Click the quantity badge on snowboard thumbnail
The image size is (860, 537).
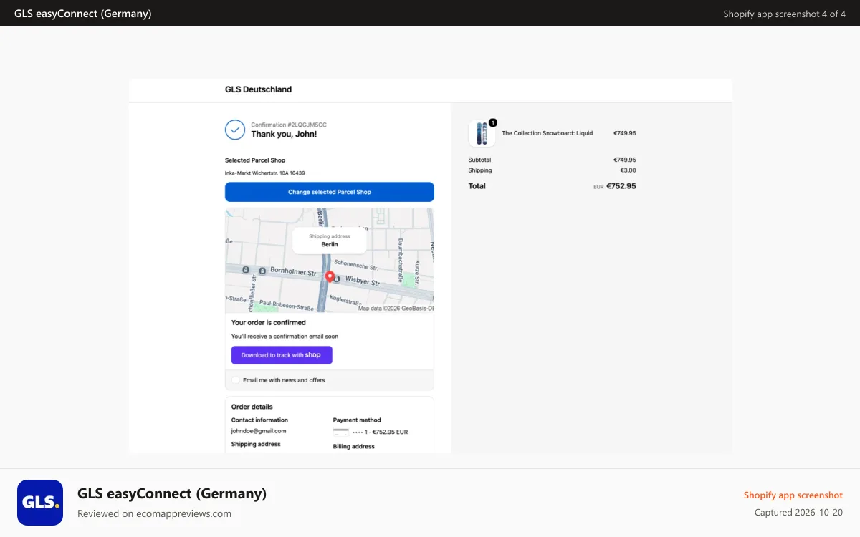coord(493,122)
